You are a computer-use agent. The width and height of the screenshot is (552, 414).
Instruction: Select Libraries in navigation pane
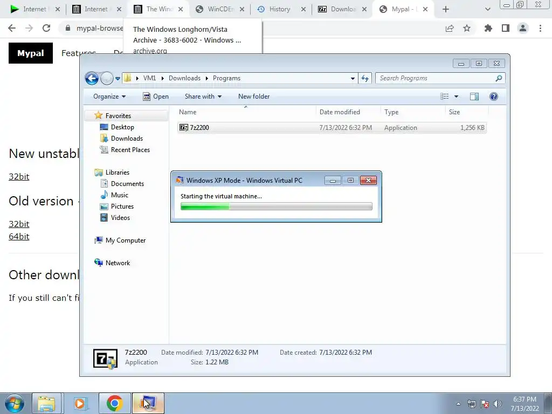coord(117,172)
